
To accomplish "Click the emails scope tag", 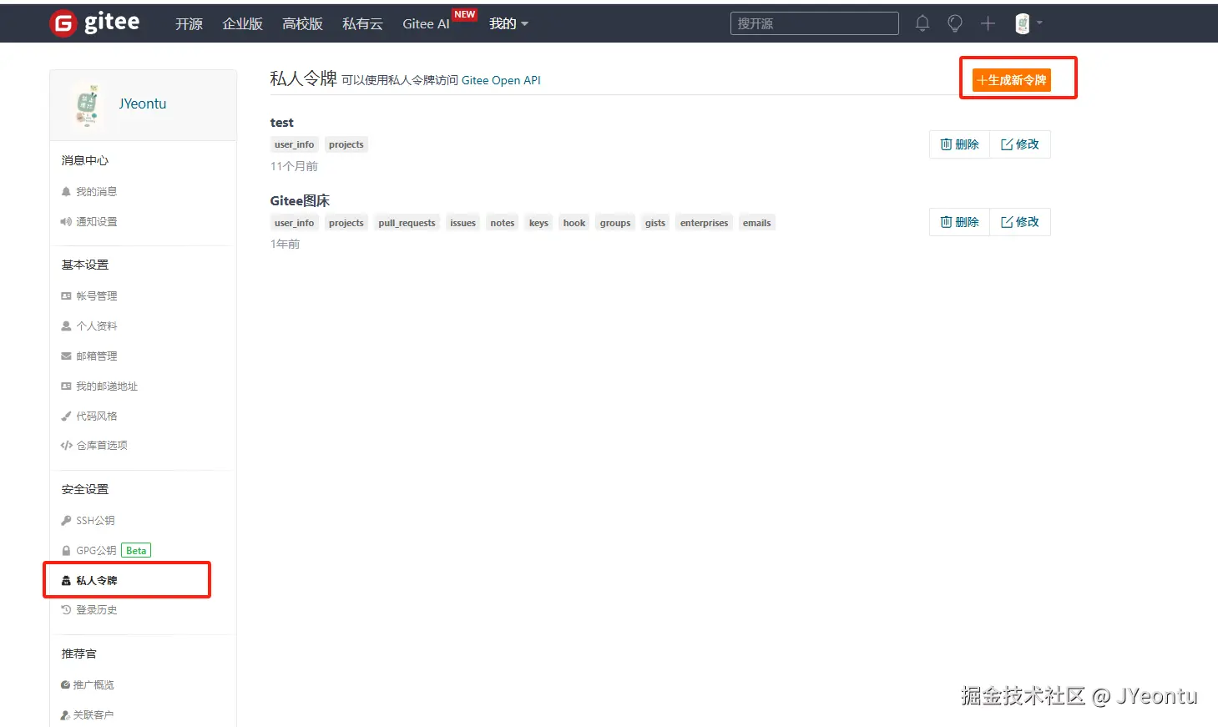I will tap(757, 223).
